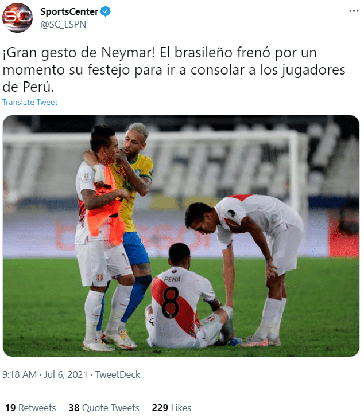Open the @SC_ESPN handle link
The width and height of the screenshot is (364, 418).
point(63,24)
